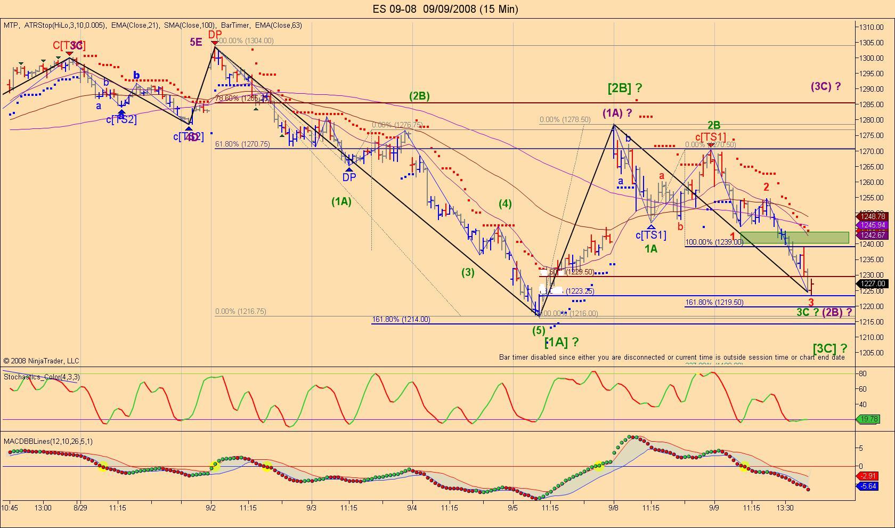The height and width of the screenshot is (528, 895).
Task: Click the 0.00% (1276.75) Fibonacci label
Action: [397, 125]
